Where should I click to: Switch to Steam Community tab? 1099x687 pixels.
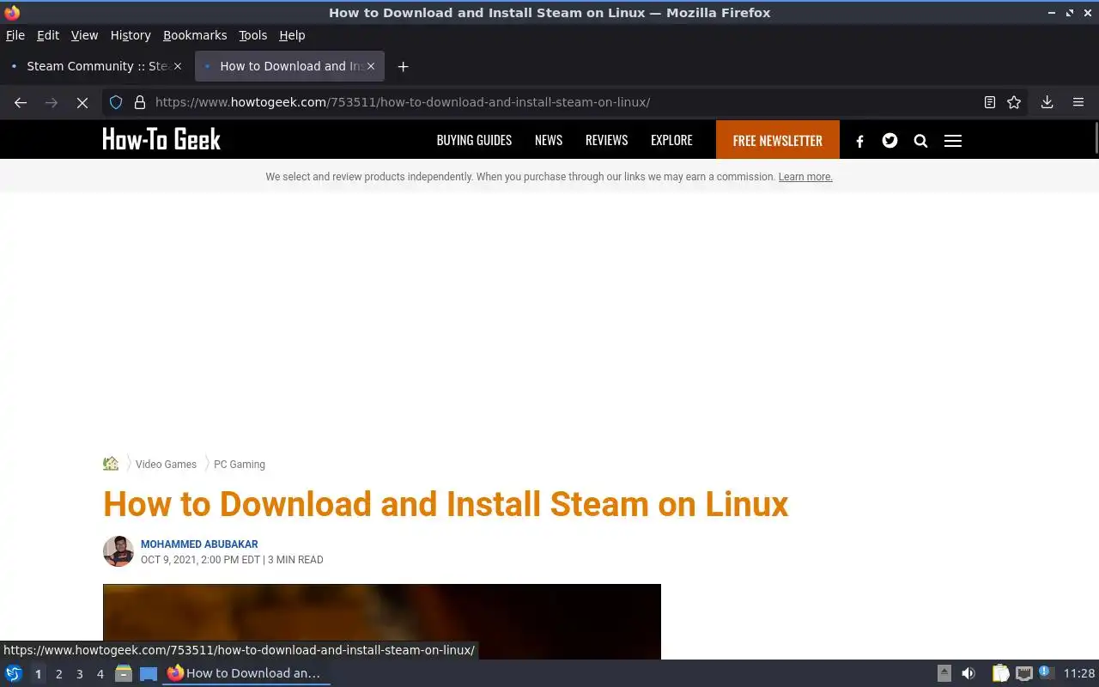(95, 66)
